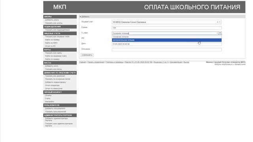Screen dimensions: 253x142
Task: Click the Администраторы портала section header
Action: [60, 115]
